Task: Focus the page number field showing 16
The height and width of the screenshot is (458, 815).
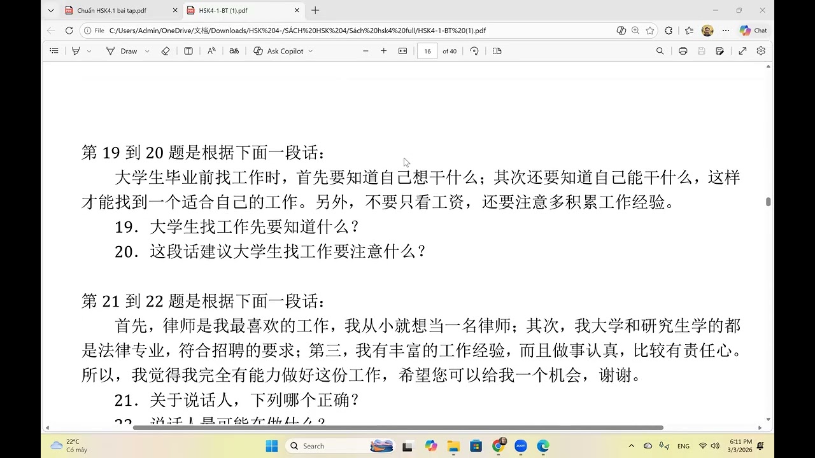Action: pos(427,51)
